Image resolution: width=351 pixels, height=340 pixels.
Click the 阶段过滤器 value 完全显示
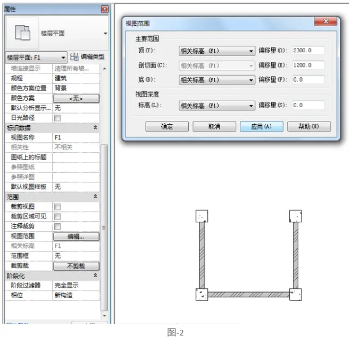click(76, 285)
